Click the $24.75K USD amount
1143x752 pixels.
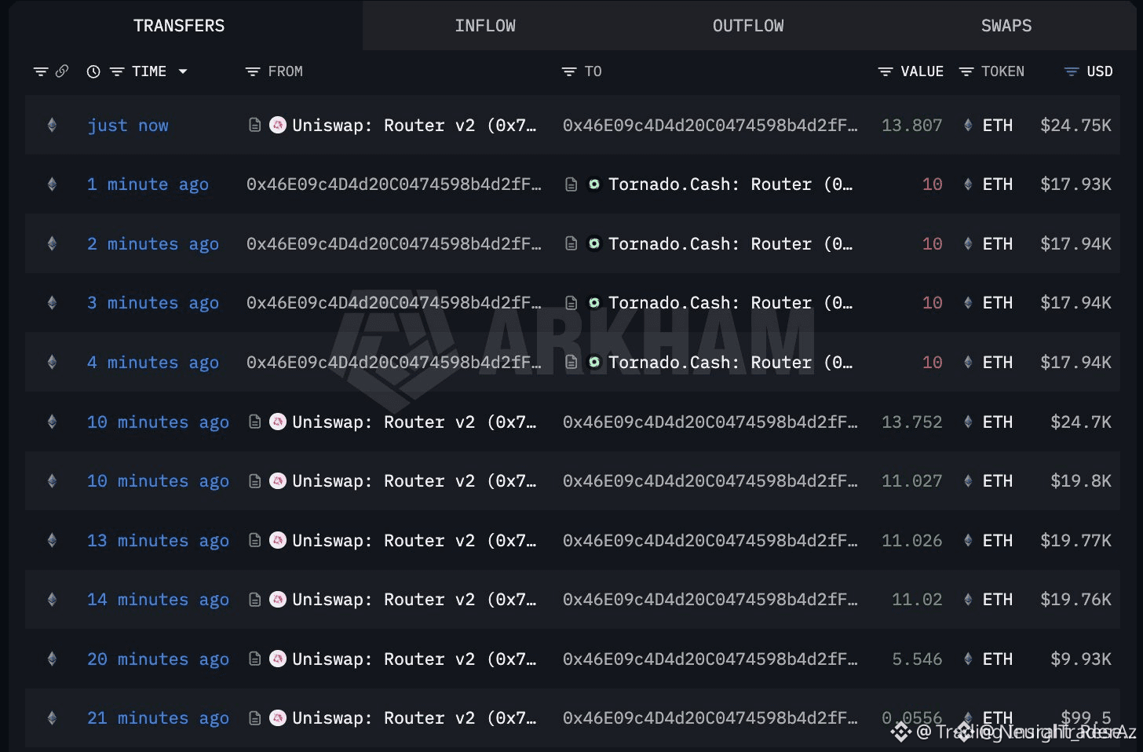(x=1075, y=126)
